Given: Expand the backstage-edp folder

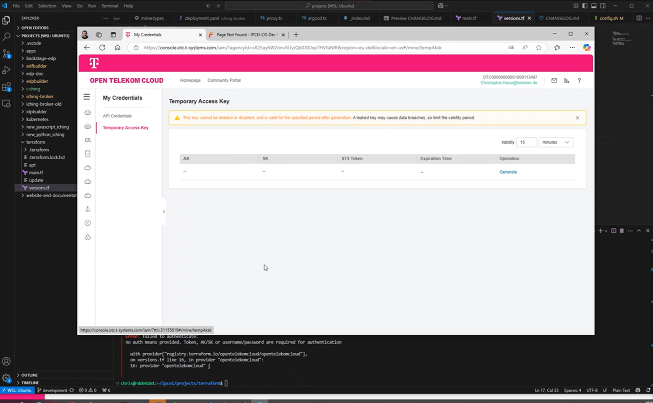Looking at the screenshot, I should click(x=41, y=58).
